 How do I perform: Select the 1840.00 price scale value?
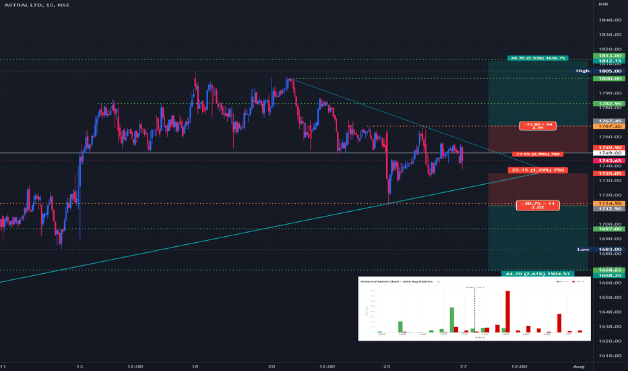pyautogui.click(x=610, y=20)
